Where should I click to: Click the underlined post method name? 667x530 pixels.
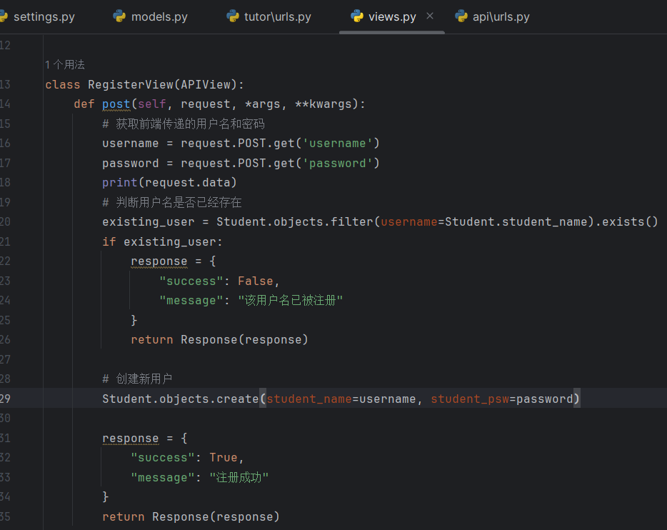[x=116, y=104]
